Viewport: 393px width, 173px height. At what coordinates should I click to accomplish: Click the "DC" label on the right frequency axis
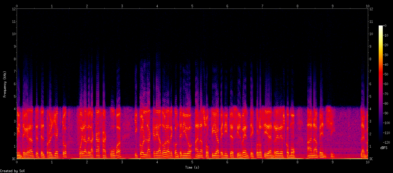coord(371,159)
